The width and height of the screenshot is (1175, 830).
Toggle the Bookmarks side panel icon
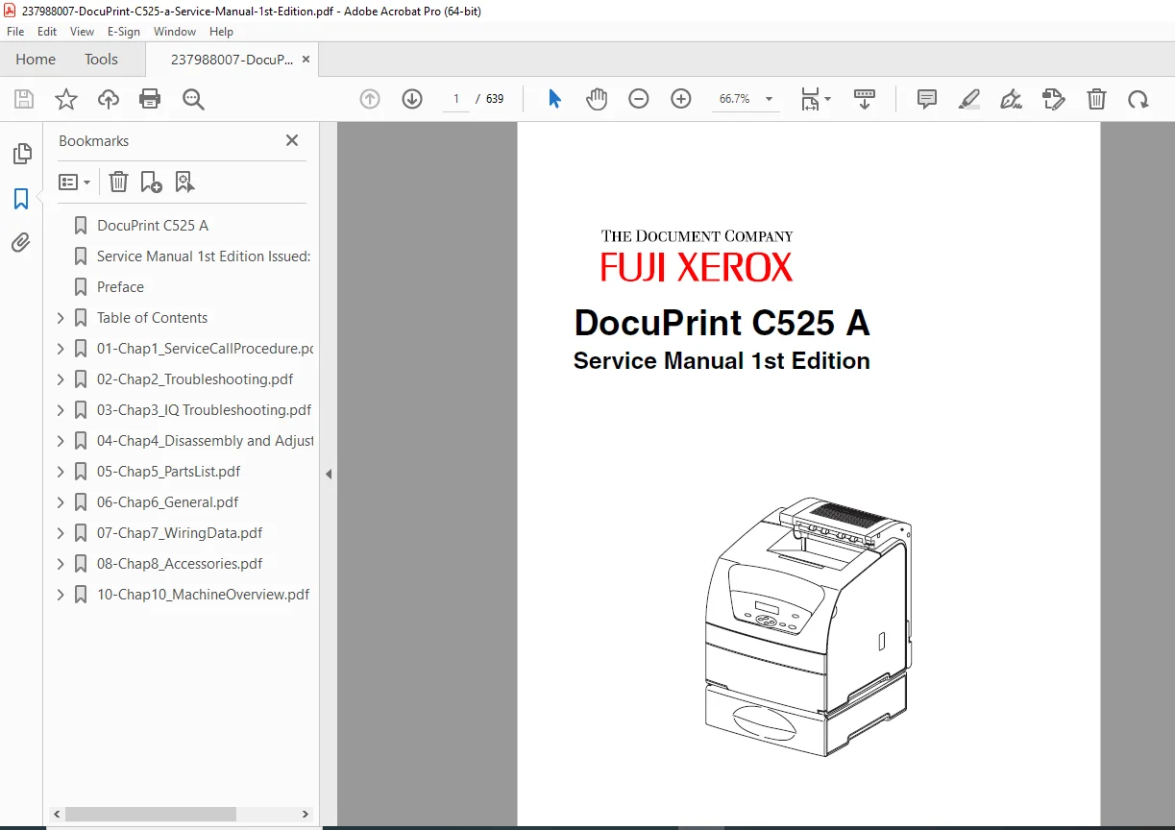click(x=21, y=199)
